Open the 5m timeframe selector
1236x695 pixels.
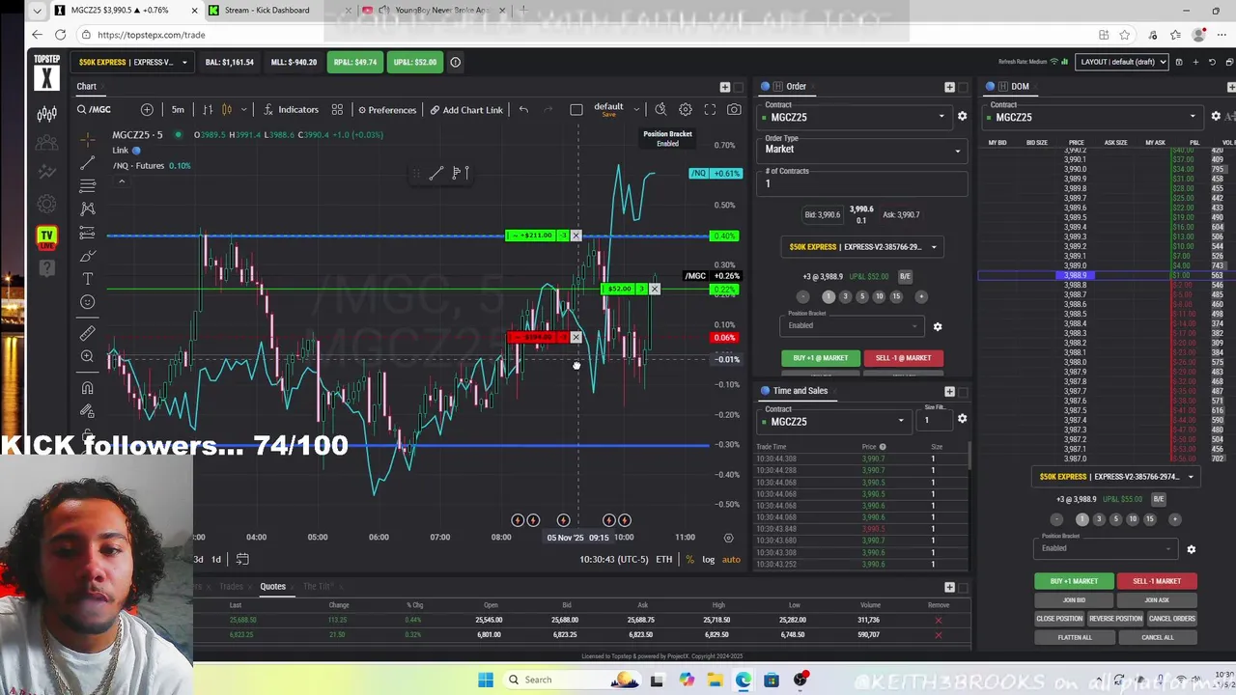[178, 110]
